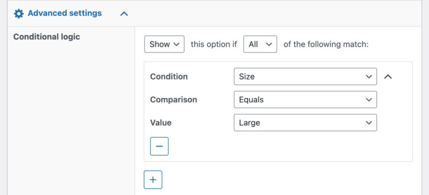
Task: Add a new condition with the plus button
Action: (153, 180)
